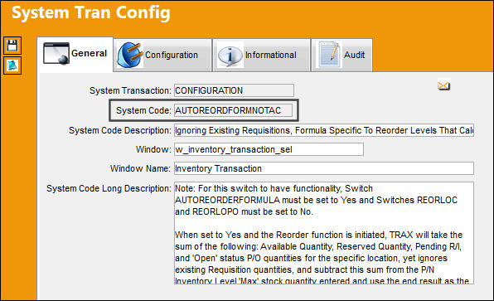Screen dimensions: 494x301
Task: Click the System Tran Config title
Action: coord(90,12)
